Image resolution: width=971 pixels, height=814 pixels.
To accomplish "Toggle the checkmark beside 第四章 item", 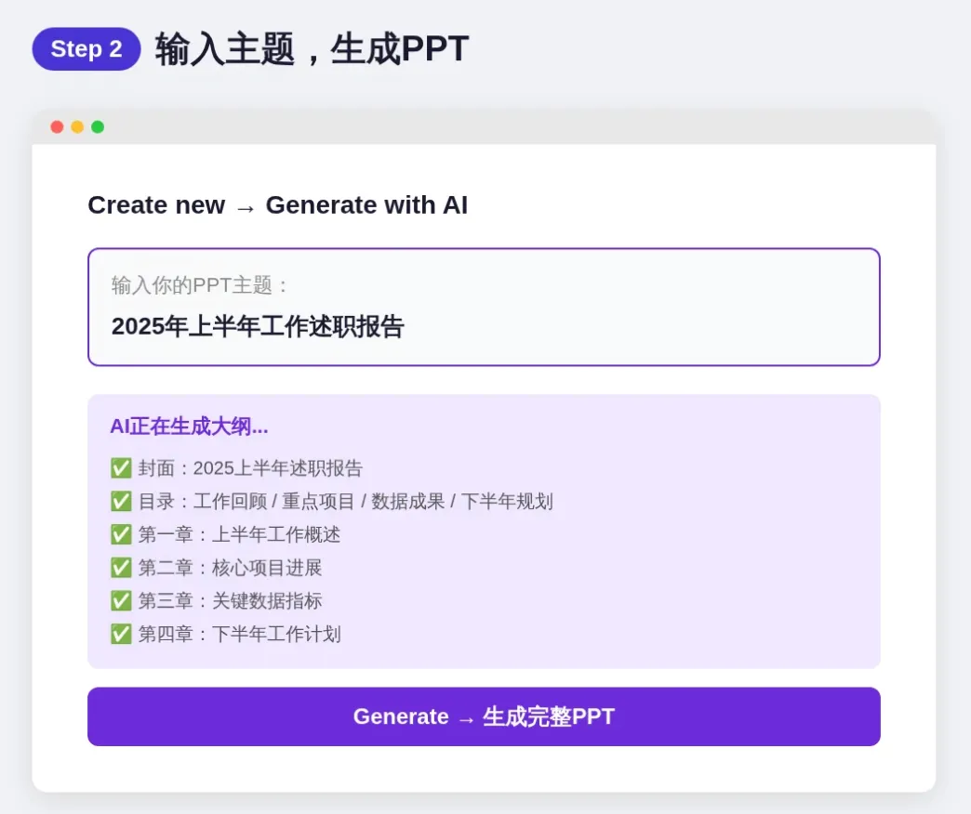I will click(x=121, y=634).
